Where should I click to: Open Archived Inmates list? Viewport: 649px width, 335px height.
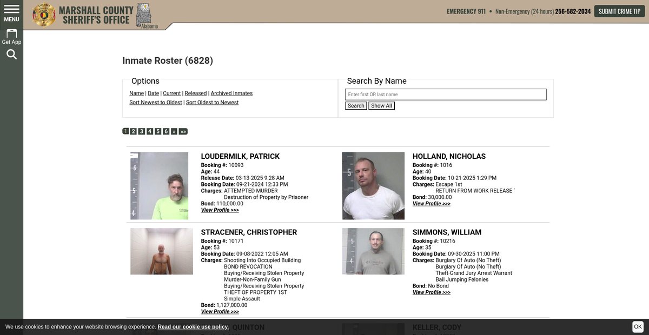click(x=231, y=93)
